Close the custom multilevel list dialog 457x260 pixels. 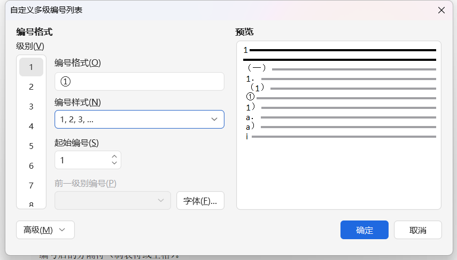tap(441, 10)
